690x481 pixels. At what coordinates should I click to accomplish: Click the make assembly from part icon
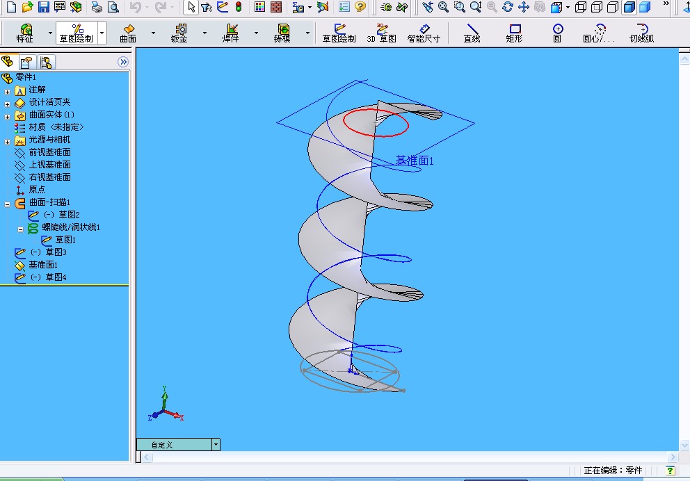click(x=76, y=6)
